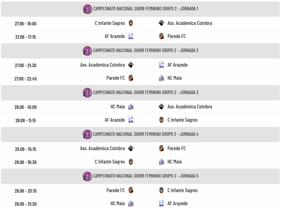Open the Jornada 1 header title
Viewport: 281px width, 210px height.
[146, 9]
